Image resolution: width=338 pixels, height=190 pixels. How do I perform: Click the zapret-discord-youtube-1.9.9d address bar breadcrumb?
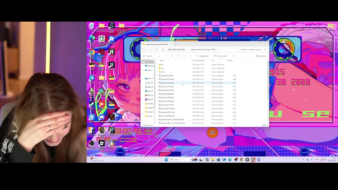tap(203, 49)
